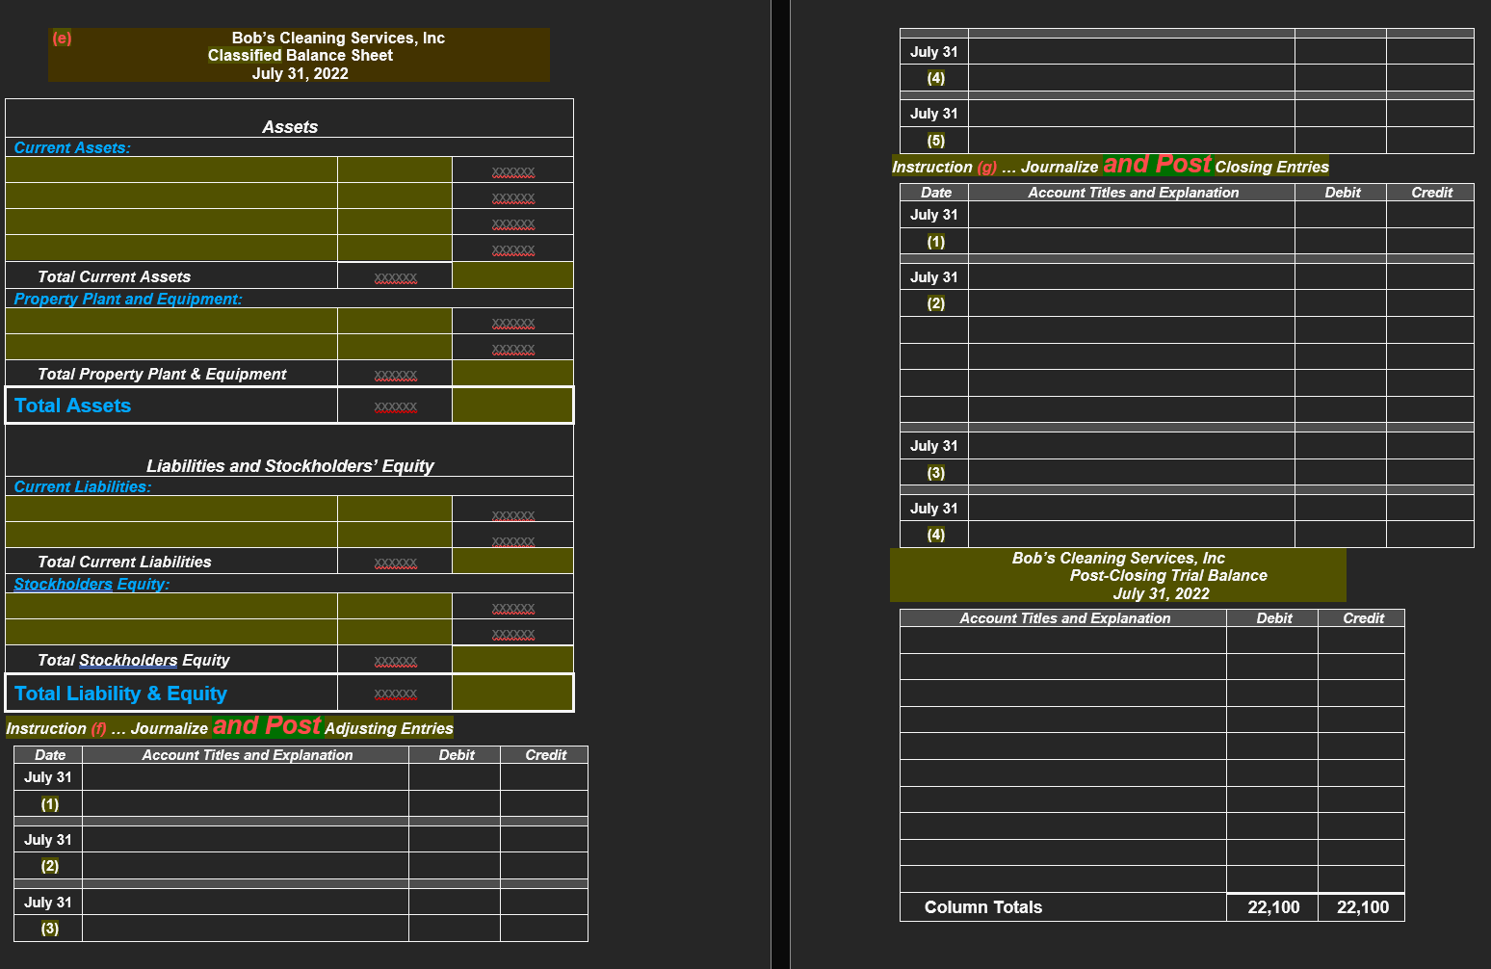Click the xxxxxx placeholder in Total Assets row
This screenshot has width=1491, height=969.
pyautogui.click(x=395, y=407)
